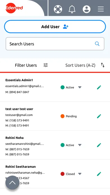The image size is (110, 195).
Task: Click phone W: (887) 015-7659
Action: tap(17, 149)
